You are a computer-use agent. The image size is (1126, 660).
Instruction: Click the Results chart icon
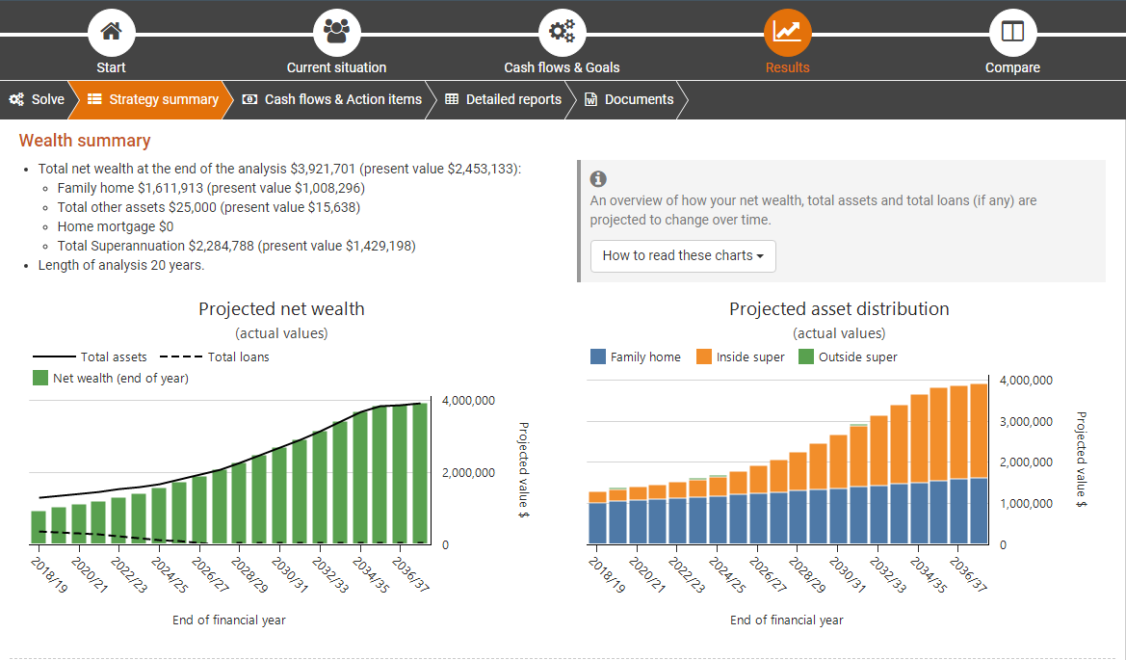(787, 32)
